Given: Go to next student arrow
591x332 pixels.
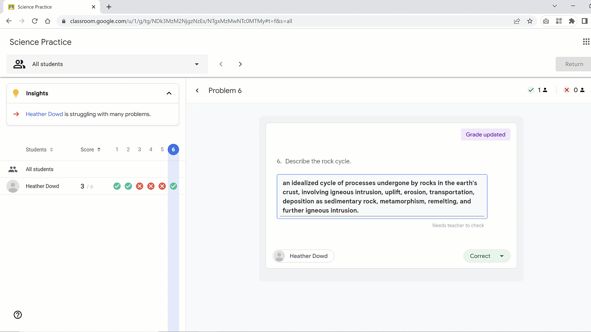Looking at the screenshot, I should [x=240, y=64].
